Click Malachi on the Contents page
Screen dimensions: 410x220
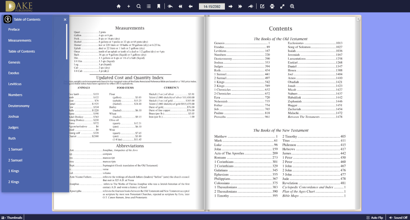pos(315,113)
